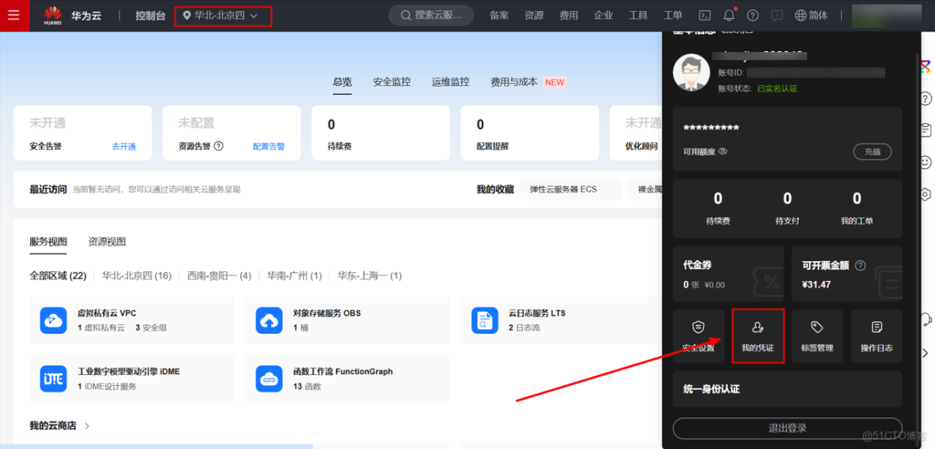
Task: Go to 控制台 console home
Action: click(150, 16)
